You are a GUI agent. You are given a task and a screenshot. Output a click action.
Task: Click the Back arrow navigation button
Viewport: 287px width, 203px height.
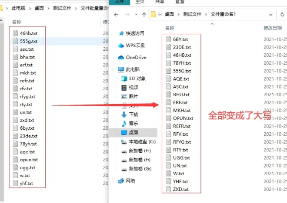tap(116, 15)
